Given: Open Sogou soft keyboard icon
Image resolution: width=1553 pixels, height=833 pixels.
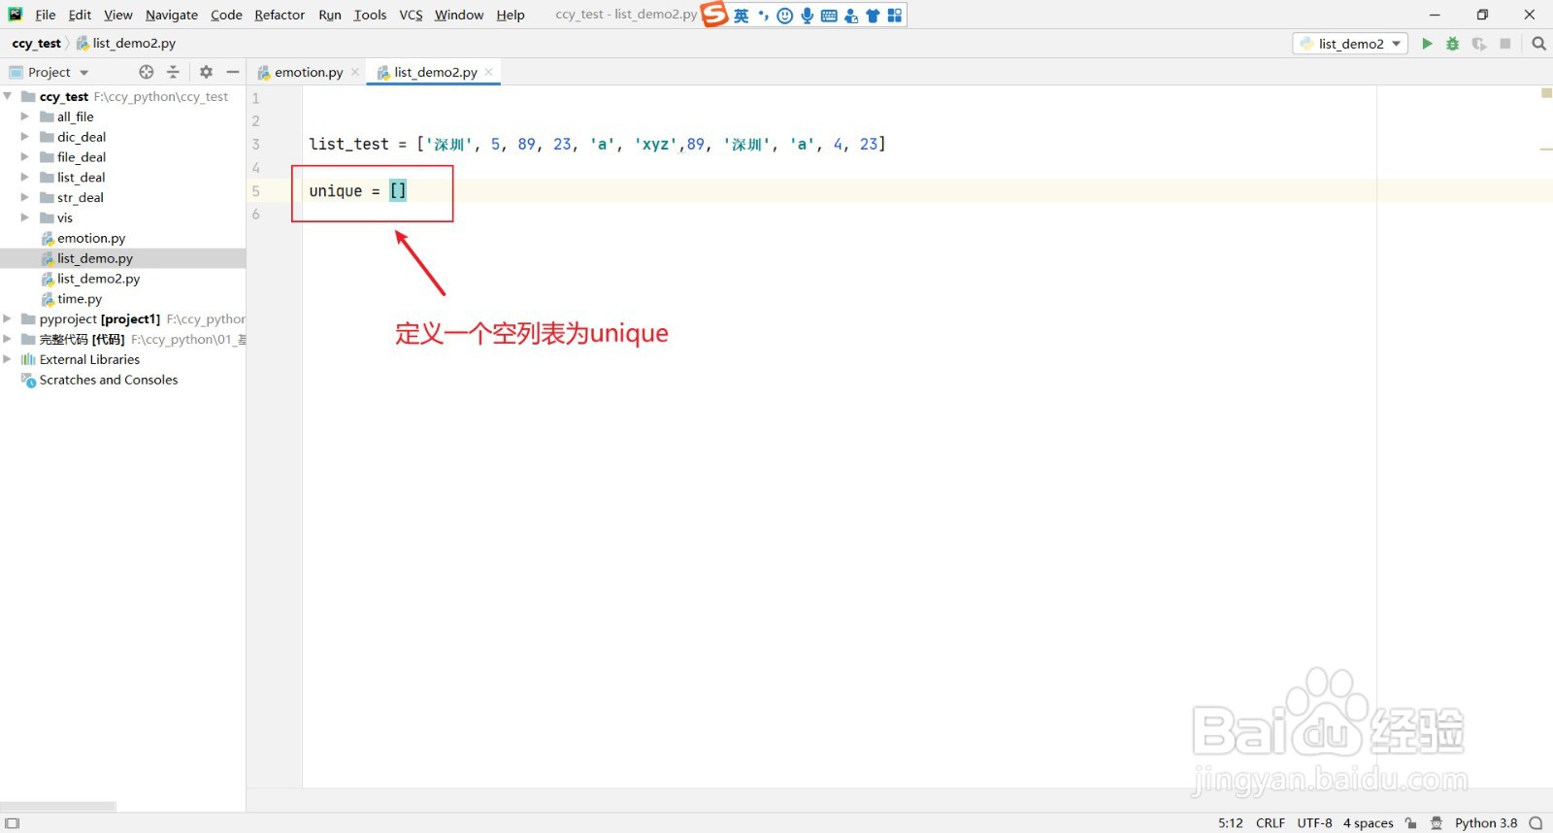Looking at the screenshot, I should click(829, 16).
